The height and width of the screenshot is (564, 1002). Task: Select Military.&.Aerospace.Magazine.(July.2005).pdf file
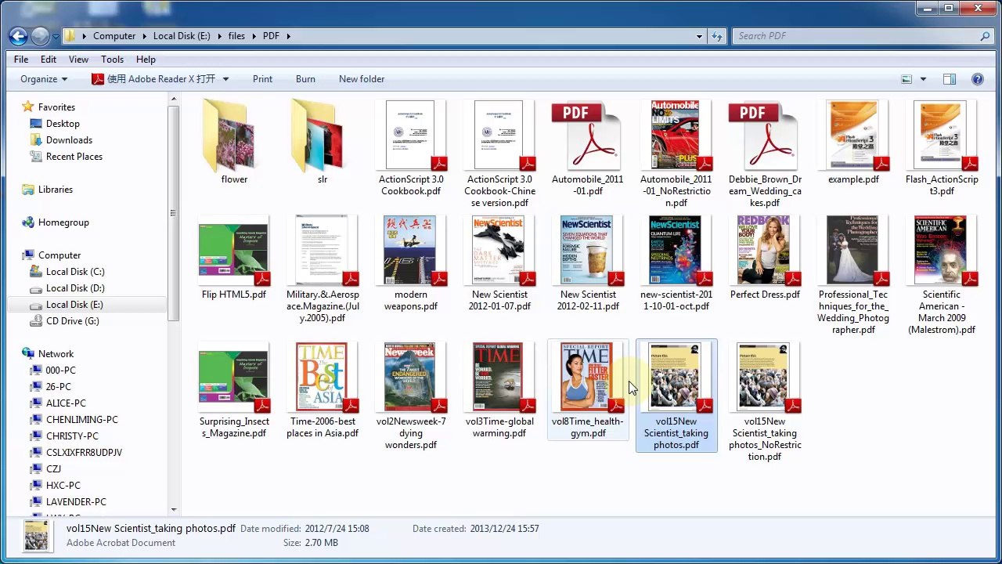click(x=323, y=270)
